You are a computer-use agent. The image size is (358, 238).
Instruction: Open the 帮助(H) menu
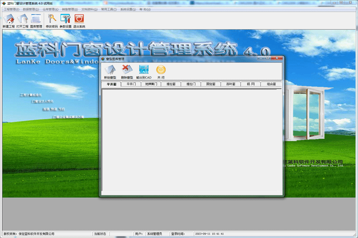[x=145, y=9]
